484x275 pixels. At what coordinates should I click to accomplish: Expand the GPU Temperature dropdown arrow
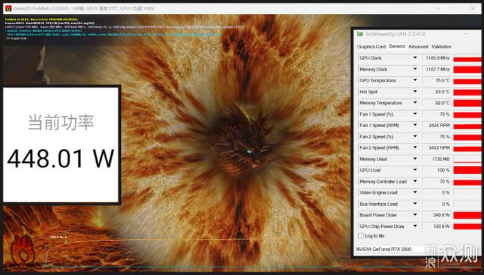[x=415, y=80]
